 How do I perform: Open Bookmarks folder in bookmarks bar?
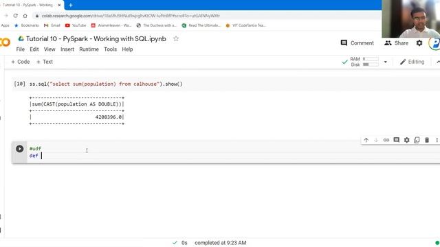[26, 25]
